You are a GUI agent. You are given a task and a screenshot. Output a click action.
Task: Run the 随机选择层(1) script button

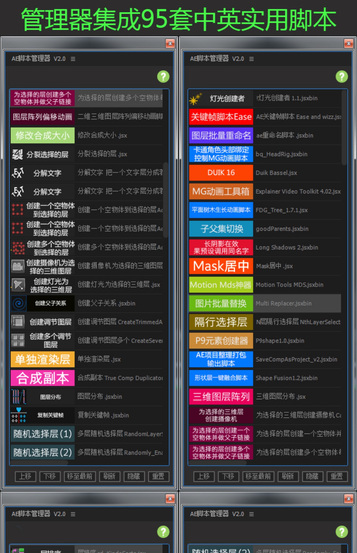coord(43,434)
